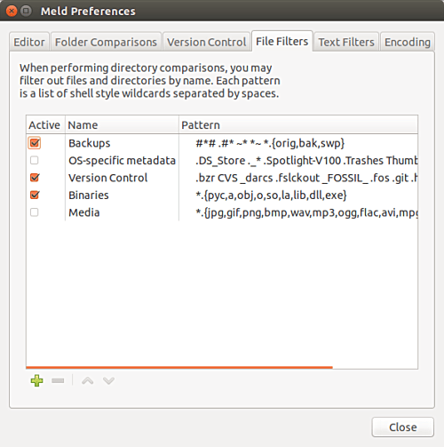Screen dimensions: 444x447
Task: Sort by the Name column header
Action: [122, 124]
